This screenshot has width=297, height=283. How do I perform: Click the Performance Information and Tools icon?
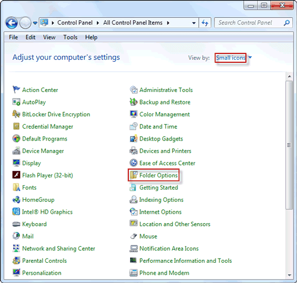[x=133, y=260]
